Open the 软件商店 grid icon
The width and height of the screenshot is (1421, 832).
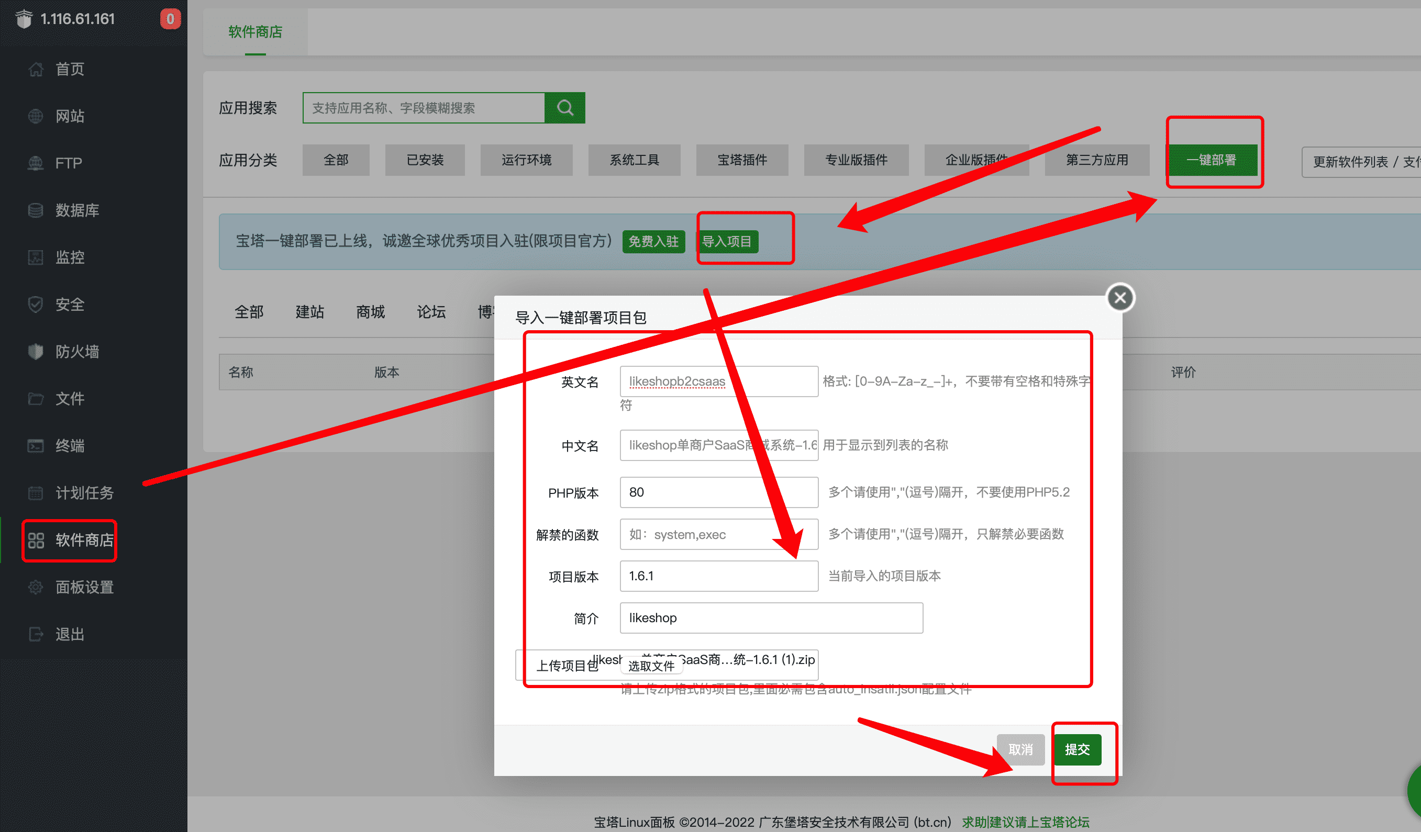click(36, 540)
